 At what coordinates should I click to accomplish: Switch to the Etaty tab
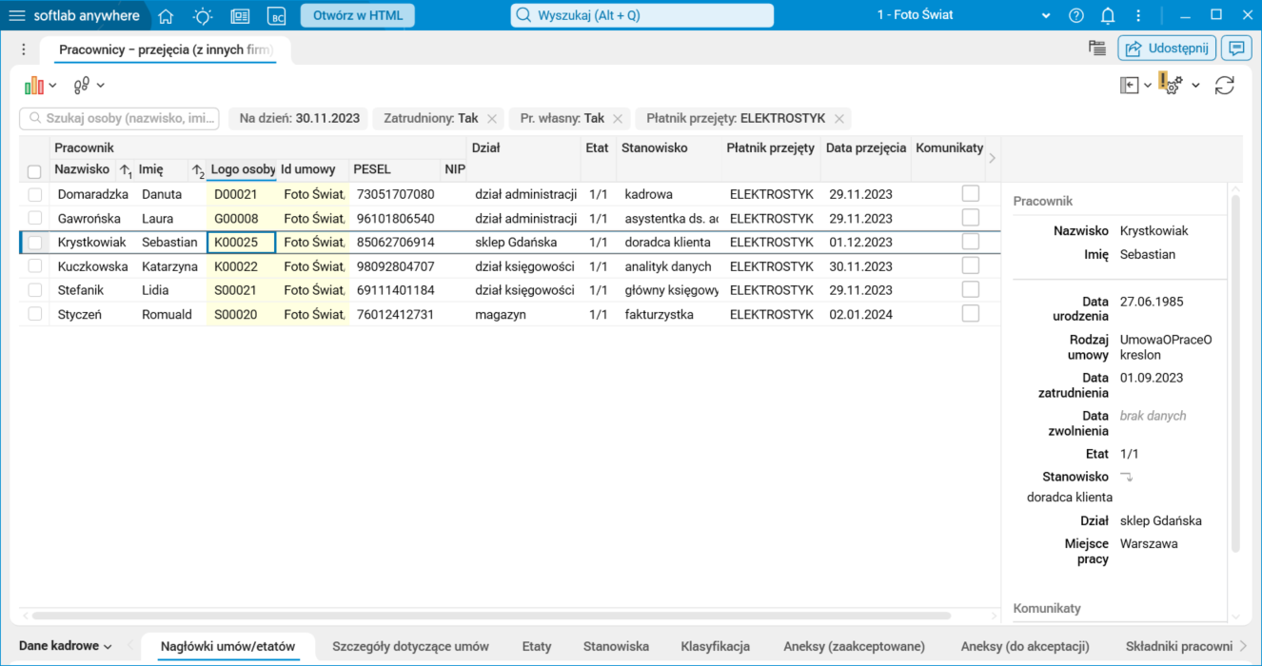[537, 646]
